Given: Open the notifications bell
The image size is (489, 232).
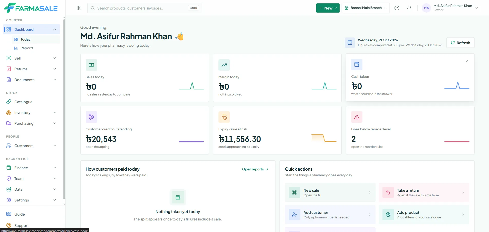Looking at the screenshot, I should (409, 8).
